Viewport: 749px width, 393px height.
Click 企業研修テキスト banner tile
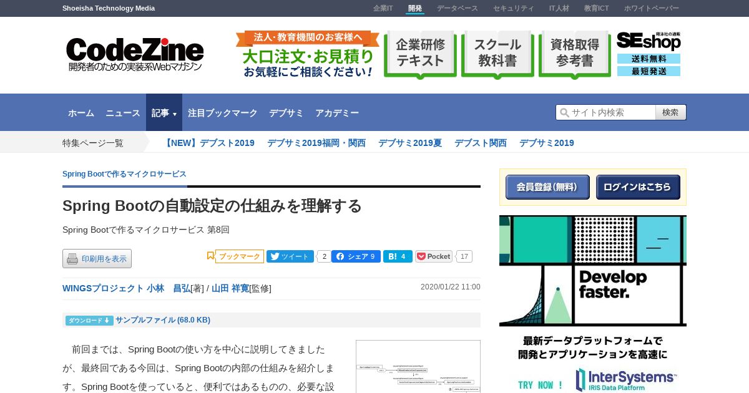click(x=421, y=55)
